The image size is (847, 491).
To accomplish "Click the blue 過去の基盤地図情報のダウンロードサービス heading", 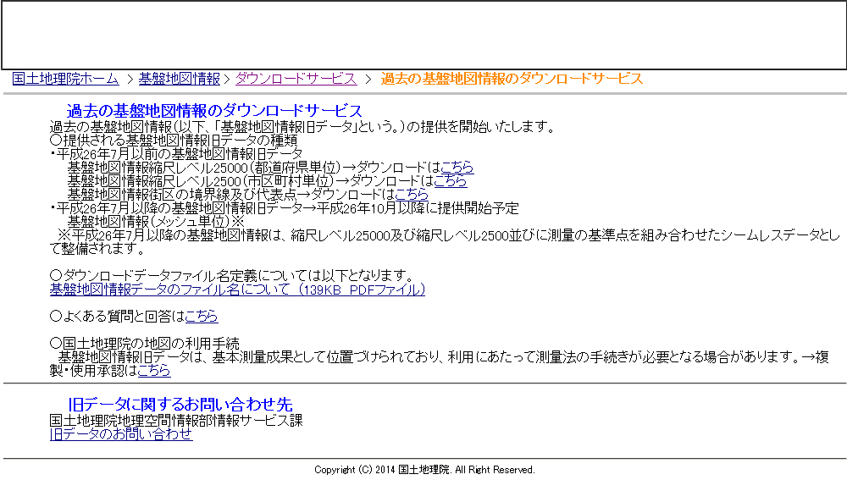I will (x=214, y=111).
